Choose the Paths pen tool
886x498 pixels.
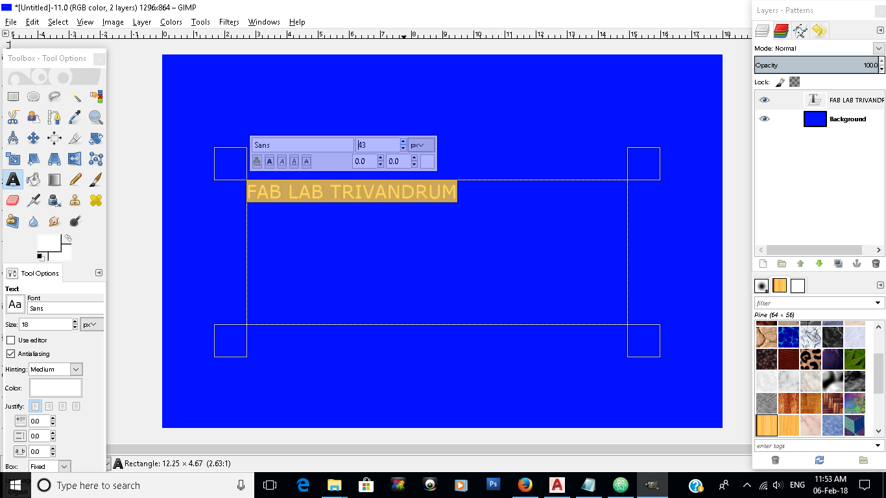(x=54, y=117)
